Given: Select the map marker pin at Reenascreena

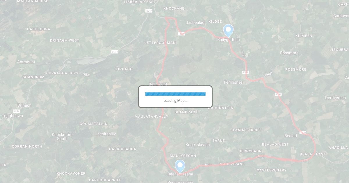Looking at the screenshot, I should pos(180,167).
